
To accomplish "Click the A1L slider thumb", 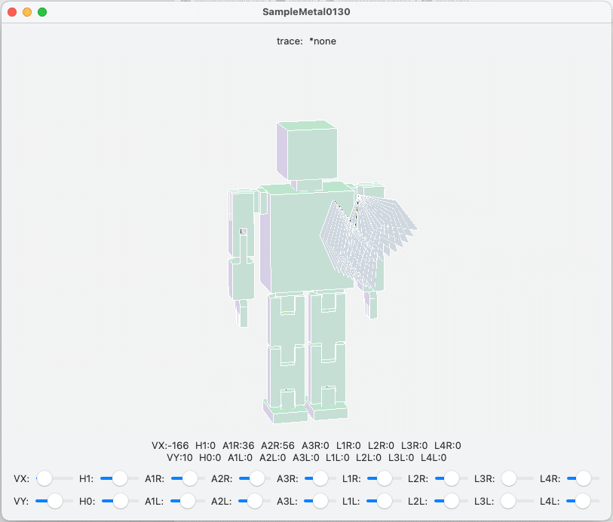I will (x=188, y=500).
